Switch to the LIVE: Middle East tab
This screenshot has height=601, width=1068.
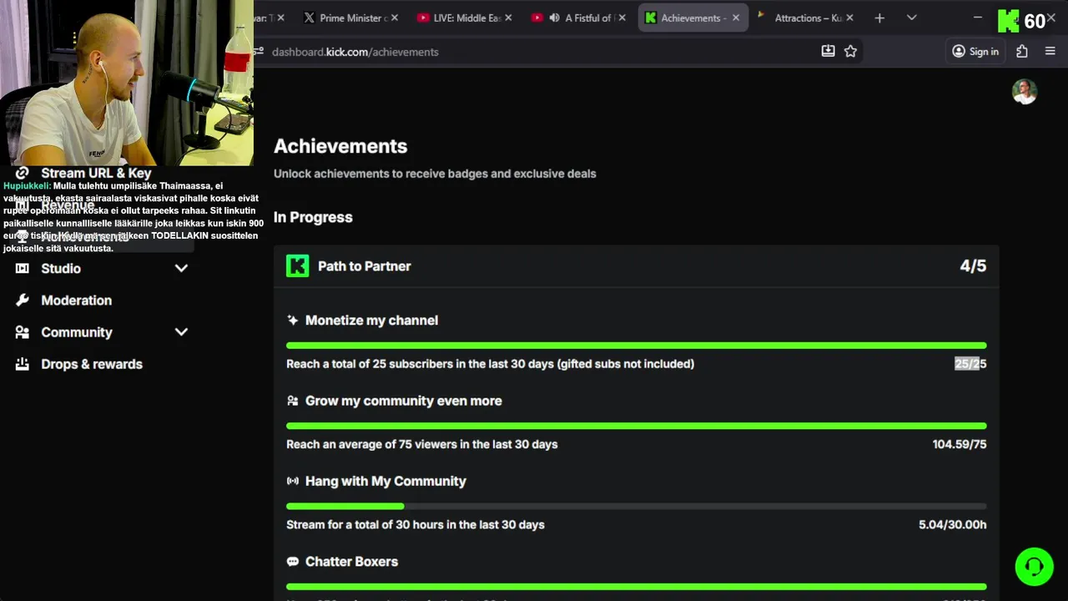(464, 18)
